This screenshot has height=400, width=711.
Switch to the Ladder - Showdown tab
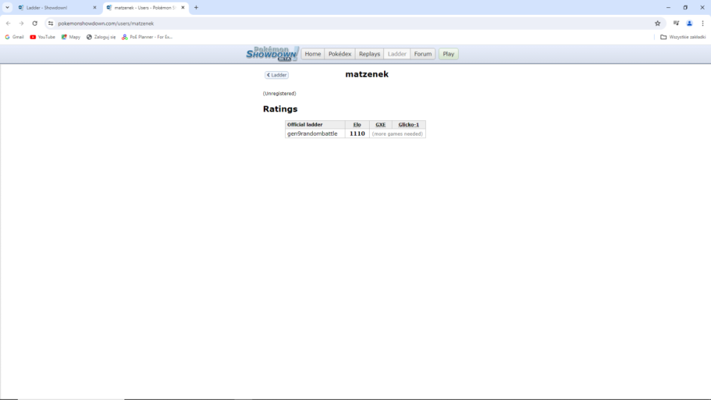click(53, 7)
